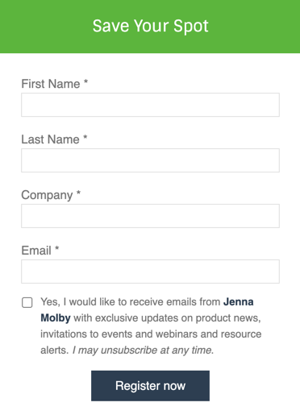Click the Last Name label
The width and height of the screenshot is (300, 415).
[x=50, y=139]
